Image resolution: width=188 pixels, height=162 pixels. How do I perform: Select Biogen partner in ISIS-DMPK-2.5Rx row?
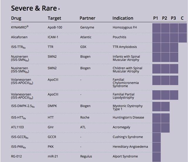point(85,106)
